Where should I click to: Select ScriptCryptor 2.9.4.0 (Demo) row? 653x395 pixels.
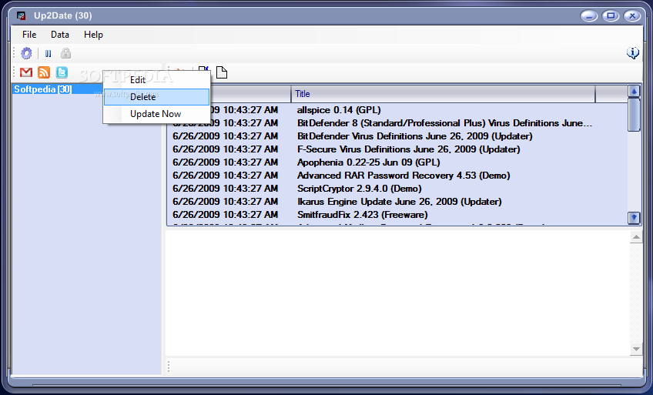click(x=397, y=189)
